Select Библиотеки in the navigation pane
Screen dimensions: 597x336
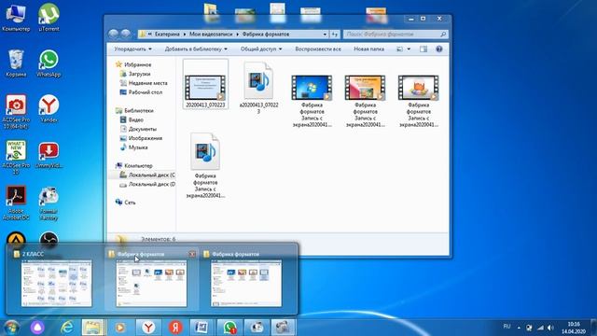[139, 110]
